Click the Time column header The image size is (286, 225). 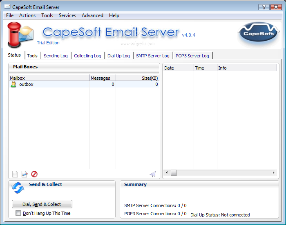coord(206,68)
